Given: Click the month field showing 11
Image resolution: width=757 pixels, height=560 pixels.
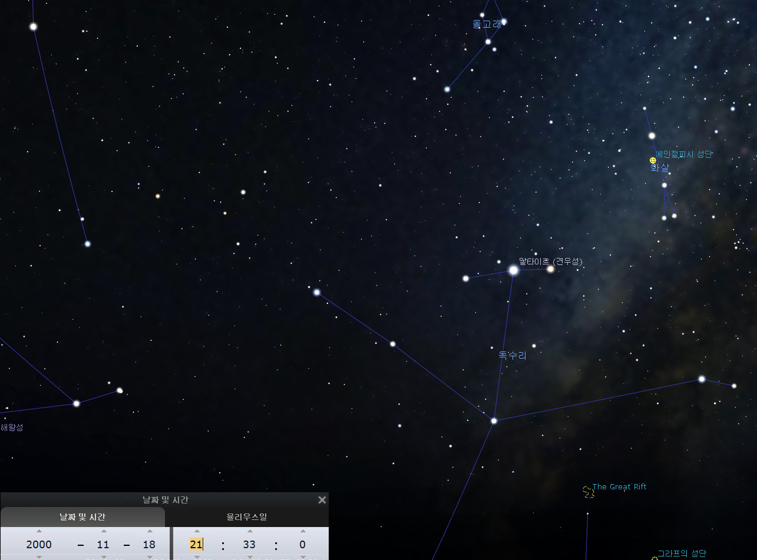Looking at the screenshot, I should click(x=103, y=545).
